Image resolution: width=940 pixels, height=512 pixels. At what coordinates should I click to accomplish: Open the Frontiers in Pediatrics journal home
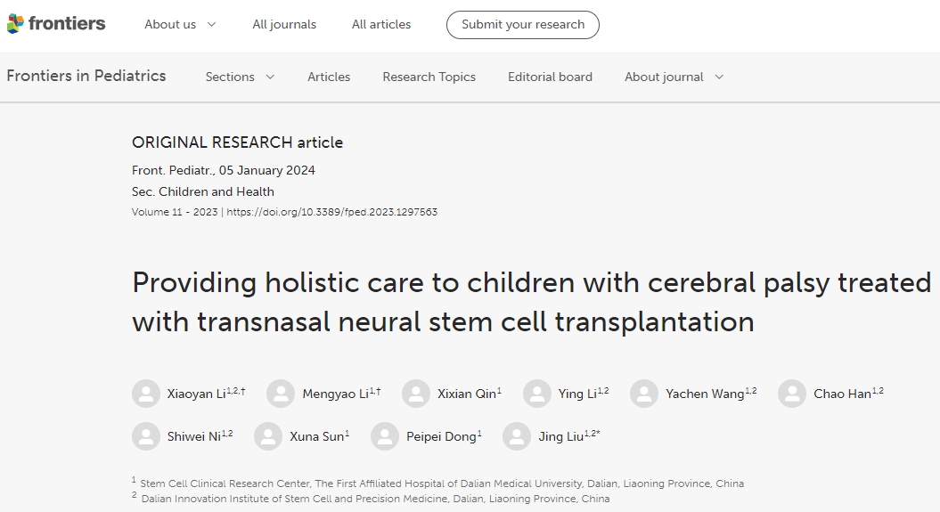click(x=86, y=76)
